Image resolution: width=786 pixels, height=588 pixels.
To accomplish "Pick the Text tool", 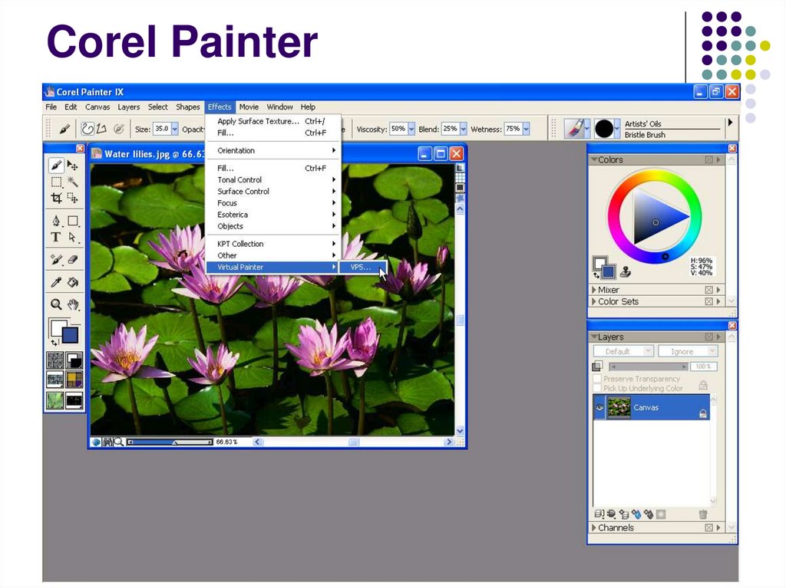I will [56, 237].
